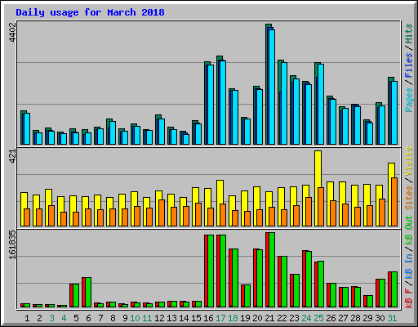Select the cyan Pages legend label
The height and width of the screenshot is (327, 418).
(409, 100)
